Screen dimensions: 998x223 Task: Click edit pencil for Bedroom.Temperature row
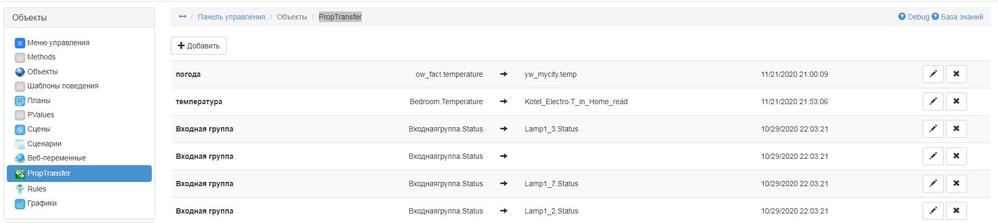tap(933, 102)
